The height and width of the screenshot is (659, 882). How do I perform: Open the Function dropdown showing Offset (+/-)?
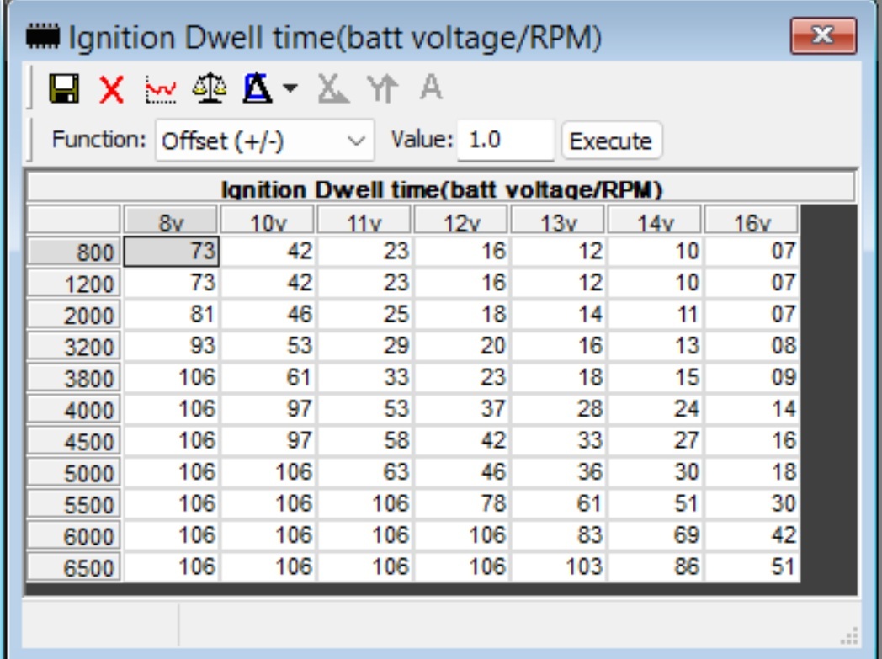click(264, 141)
